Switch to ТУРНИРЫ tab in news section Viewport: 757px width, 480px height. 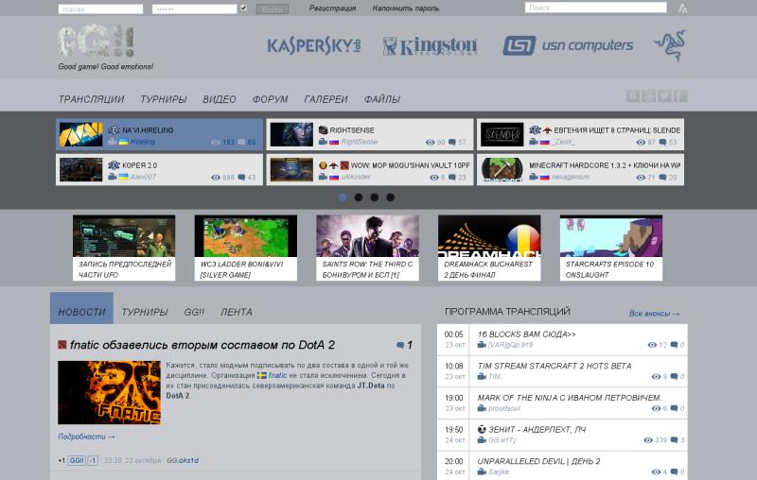coord(145,313)
